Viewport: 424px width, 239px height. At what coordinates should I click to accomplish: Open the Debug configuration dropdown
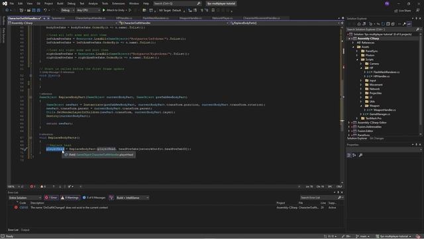(x=68, y=11)
